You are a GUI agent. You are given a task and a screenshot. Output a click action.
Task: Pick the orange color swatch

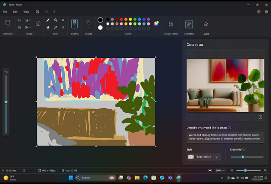click(126, 19)
